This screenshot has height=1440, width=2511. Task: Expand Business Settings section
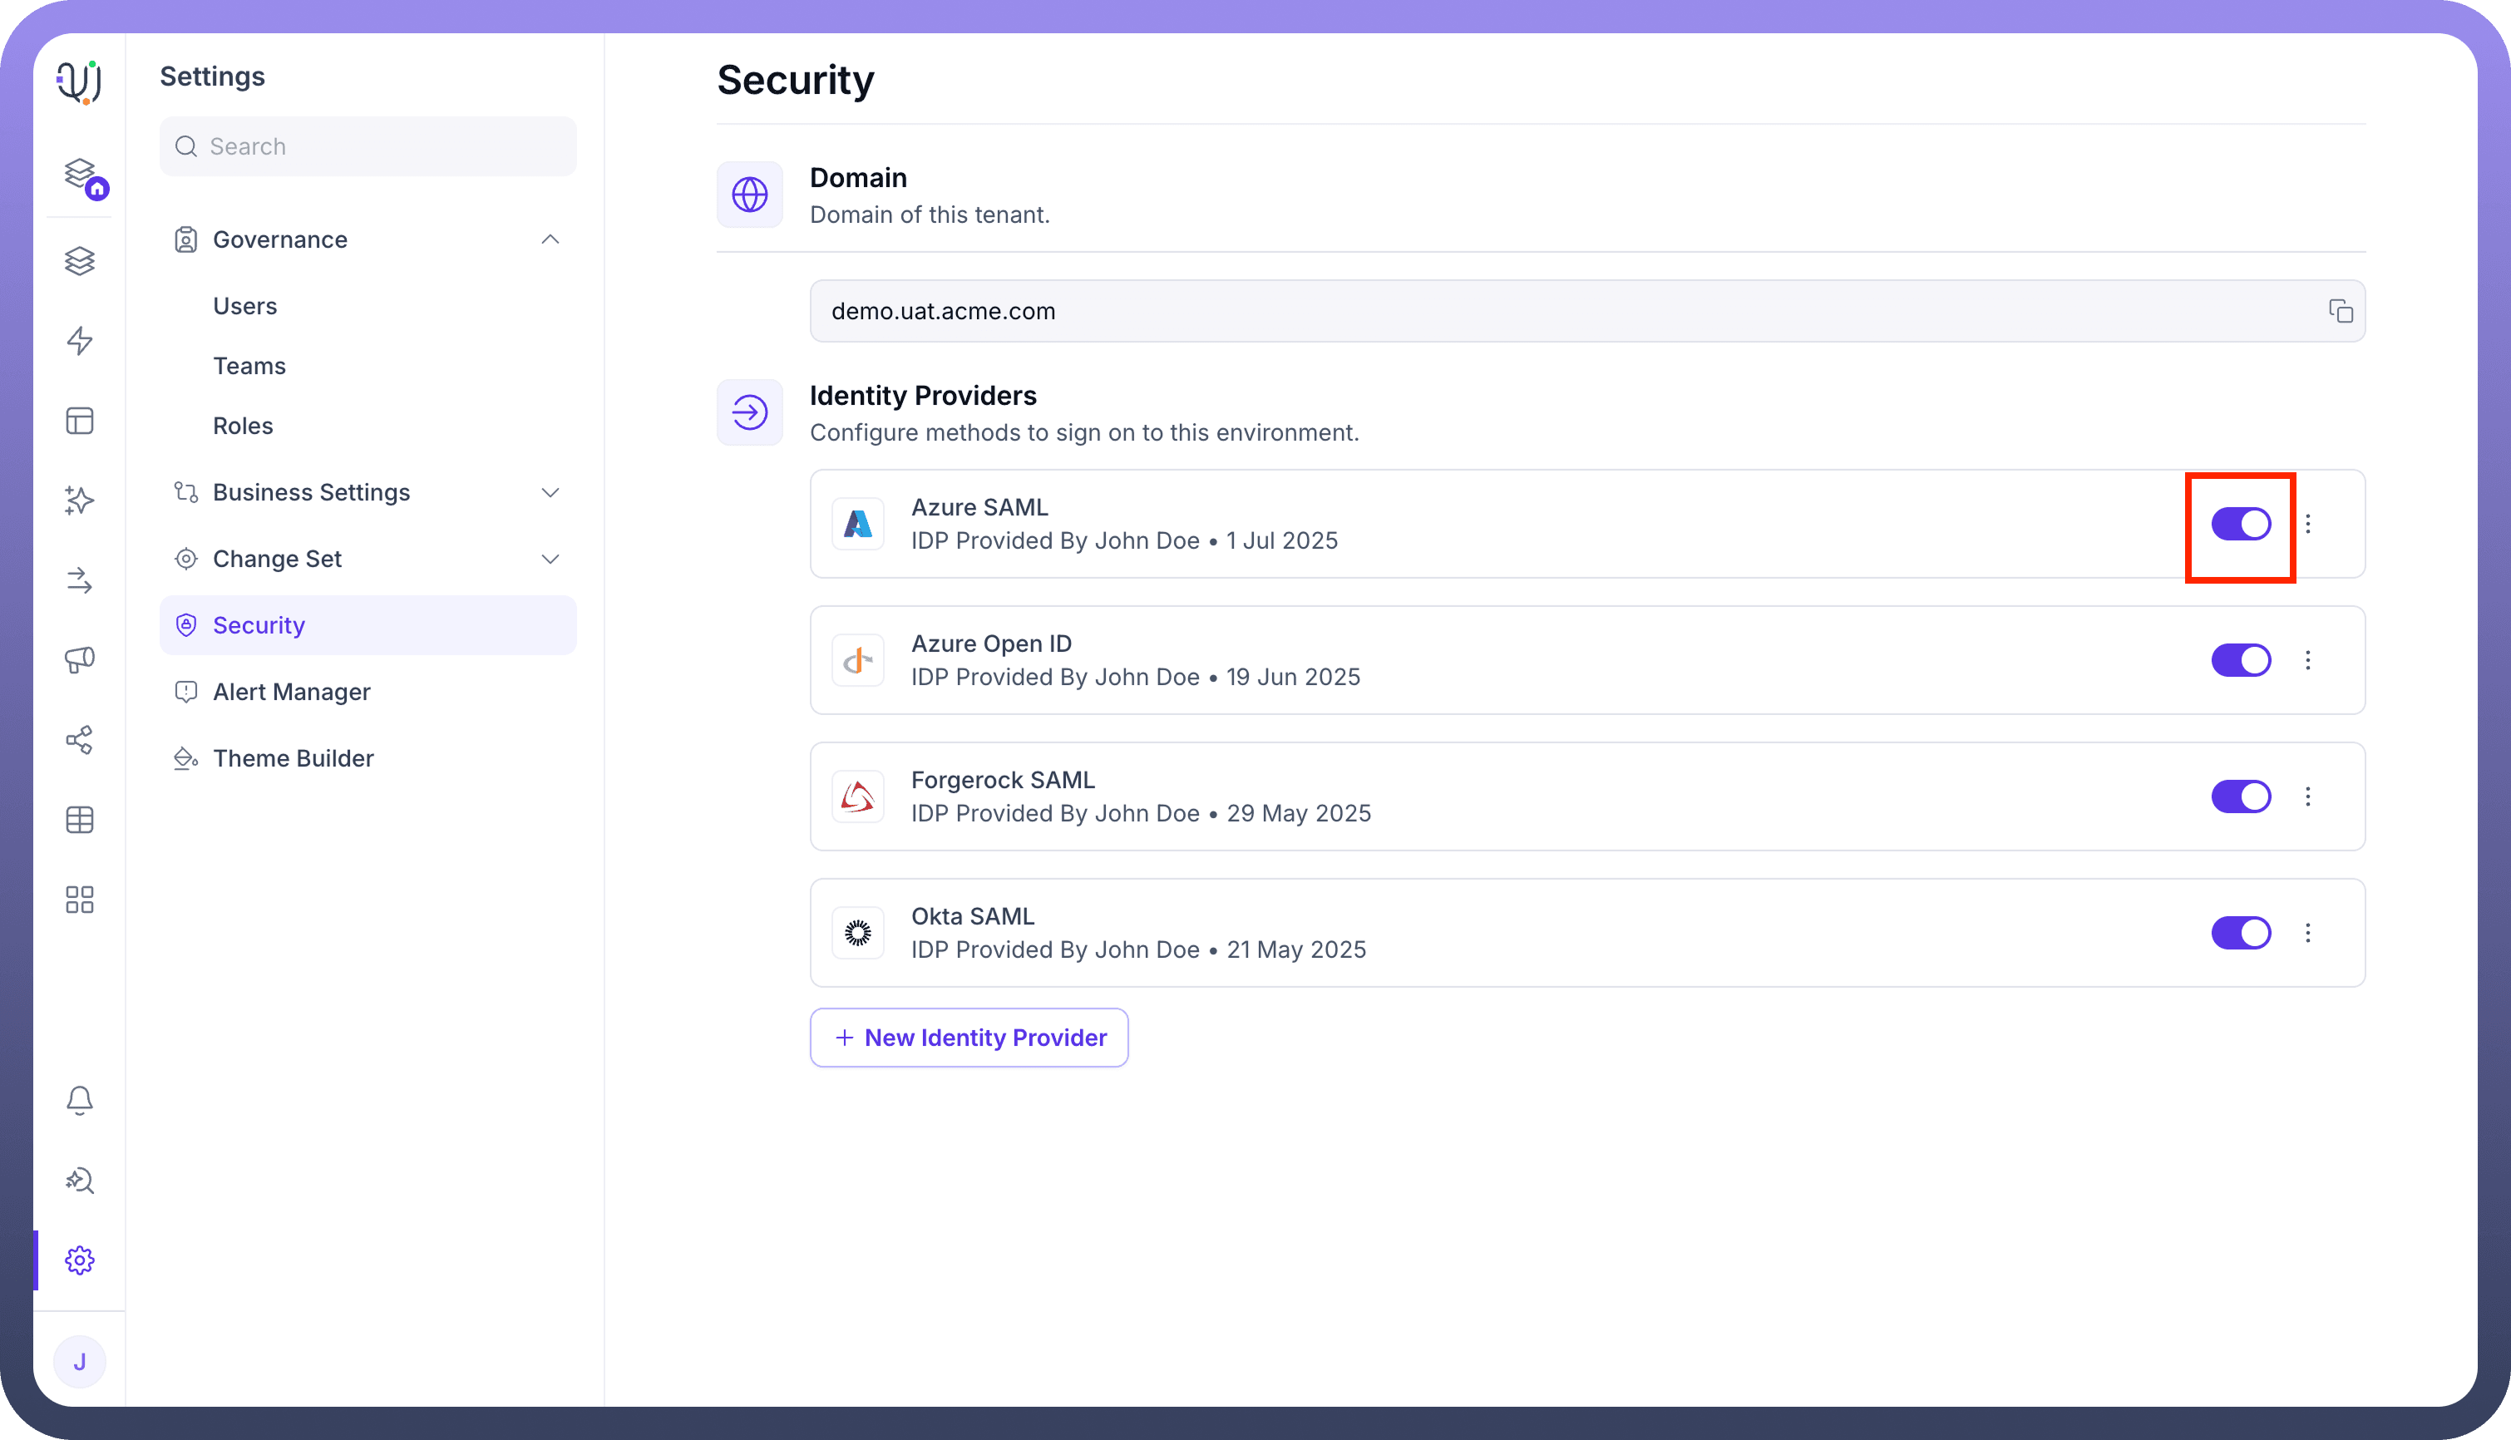550,492
